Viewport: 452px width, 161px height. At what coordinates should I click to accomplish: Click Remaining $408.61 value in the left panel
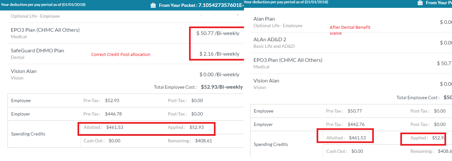point(203,141)
